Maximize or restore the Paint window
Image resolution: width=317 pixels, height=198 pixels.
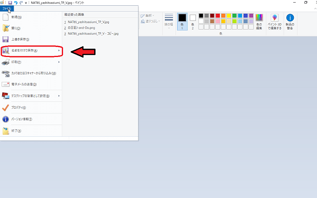(306, 3)
